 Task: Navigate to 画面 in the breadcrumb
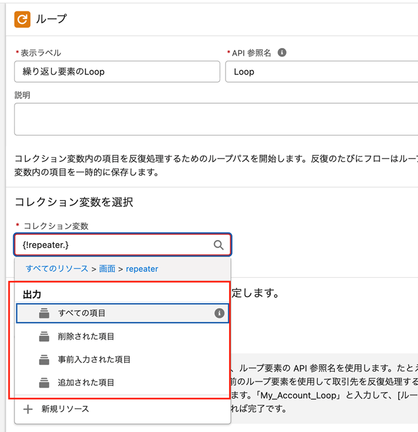(x=107, y=269)
